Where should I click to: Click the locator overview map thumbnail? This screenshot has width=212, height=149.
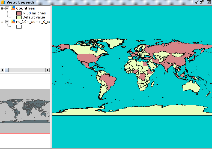pos(25,111)
